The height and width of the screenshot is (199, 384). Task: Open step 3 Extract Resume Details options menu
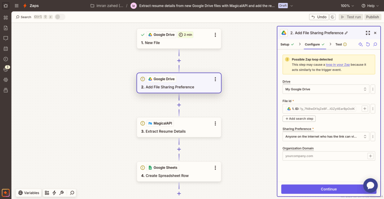pyautogui.click(x=215, y=123)
